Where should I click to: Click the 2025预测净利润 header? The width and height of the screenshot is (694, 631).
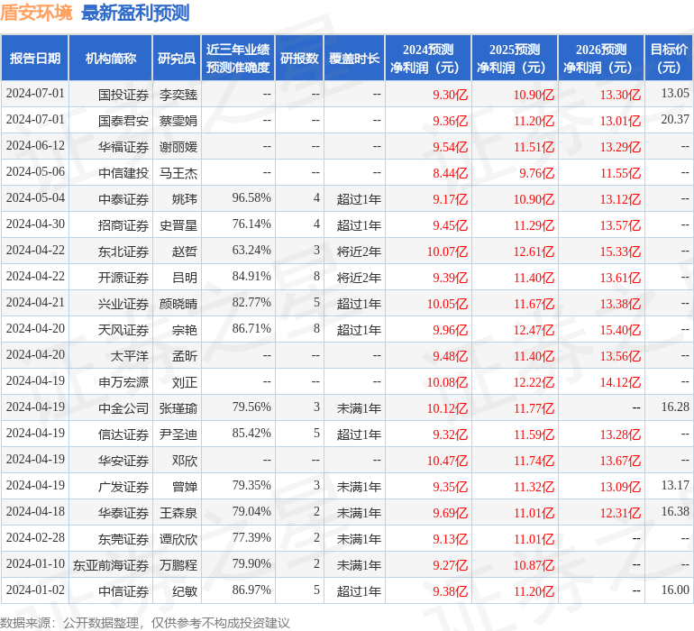[515, 59]
